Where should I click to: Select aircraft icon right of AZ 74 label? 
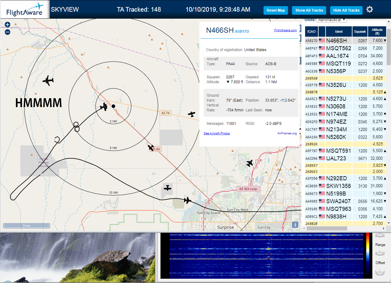(192, 114)
